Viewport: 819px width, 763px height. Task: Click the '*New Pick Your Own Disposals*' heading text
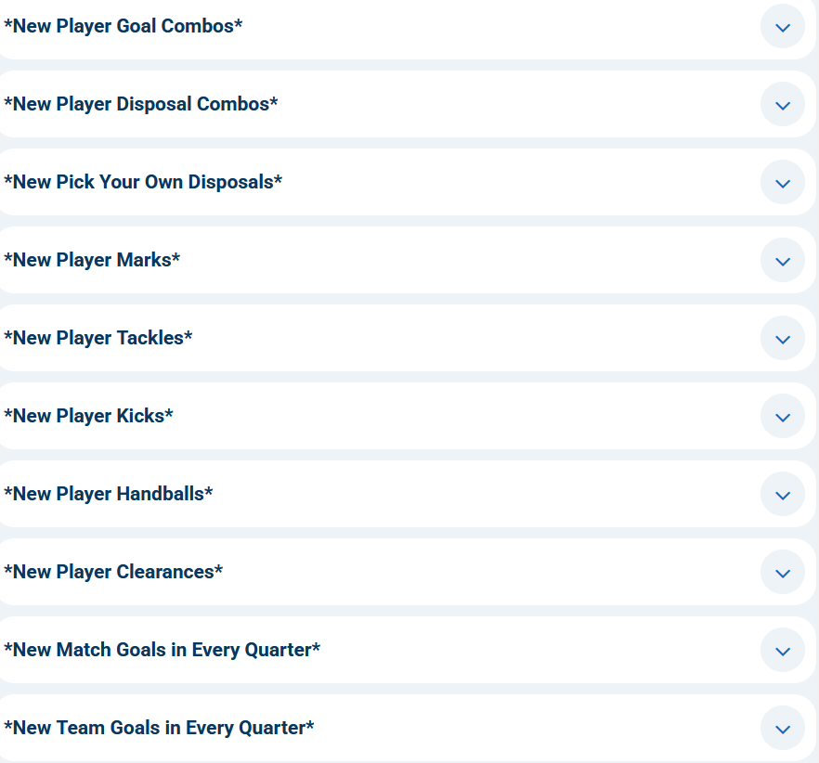click(x=143, y=182)
